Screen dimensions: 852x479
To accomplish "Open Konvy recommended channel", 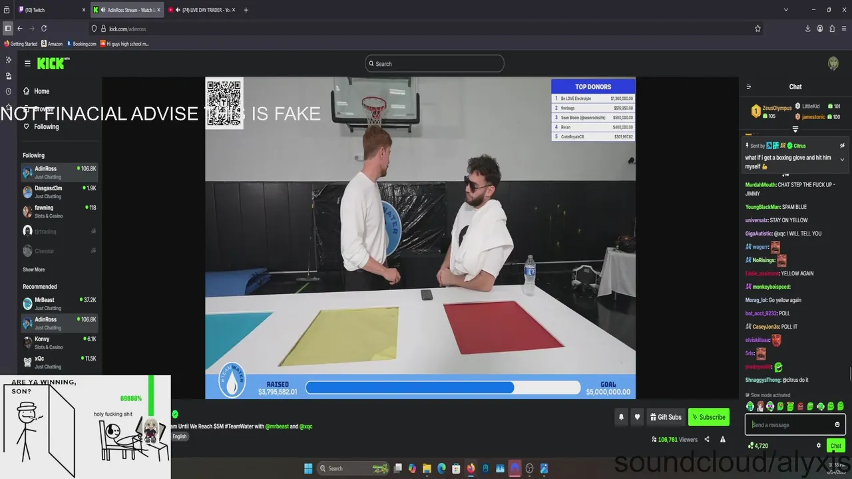I will [x=60, y=343].
